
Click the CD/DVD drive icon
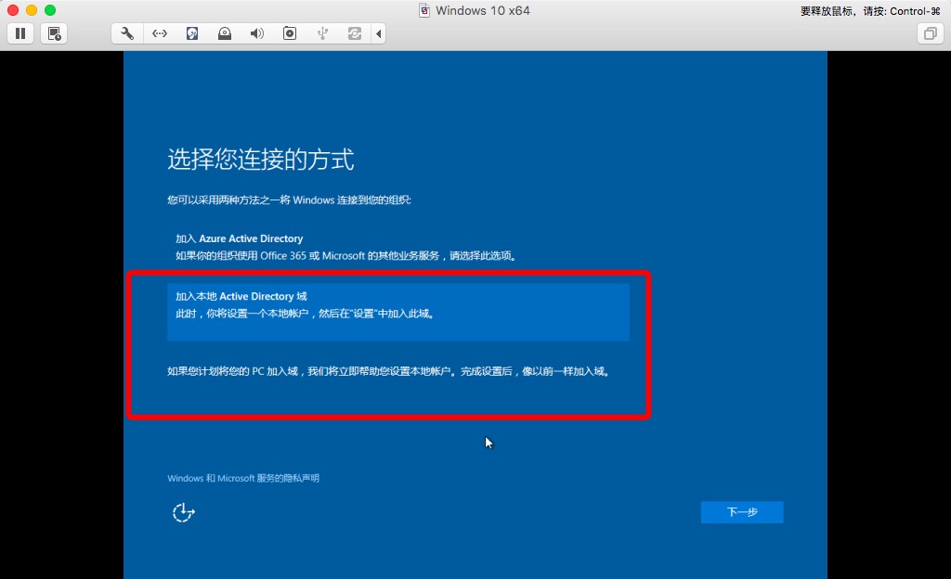225,33
